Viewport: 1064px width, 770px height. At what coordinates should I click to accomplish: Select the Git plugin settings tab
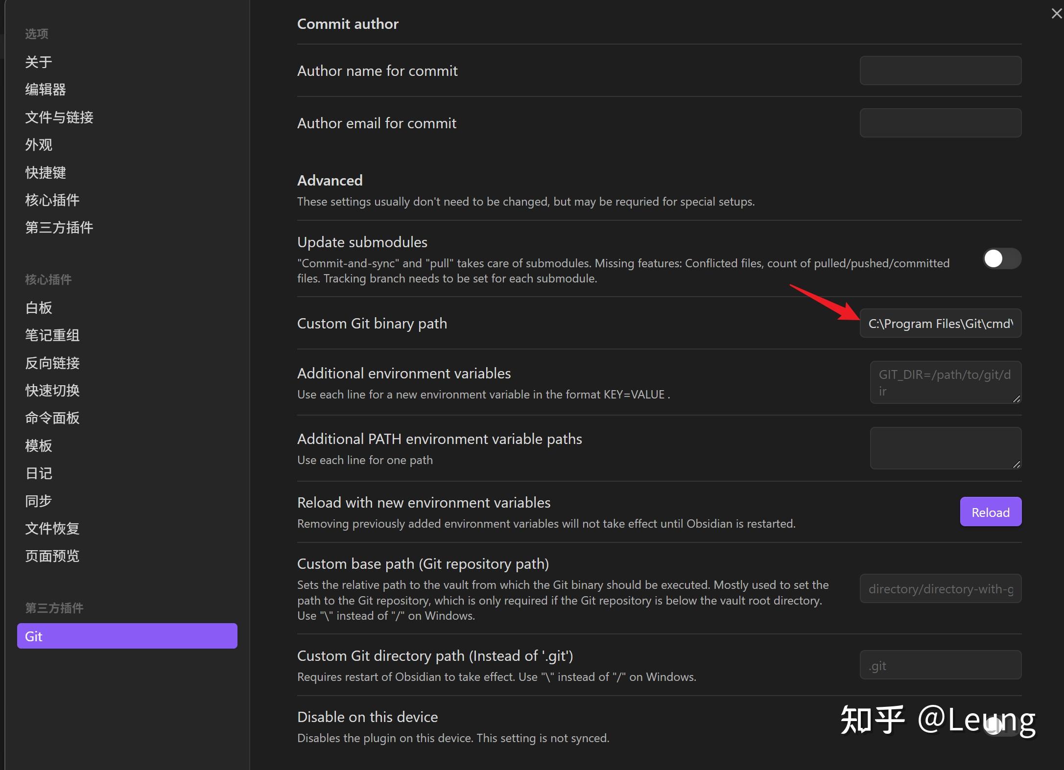tap(127, 636)
